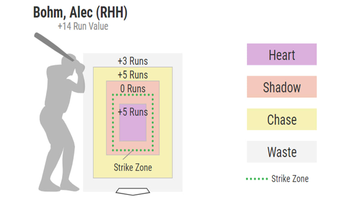Click the home plate icon
356x200 pixels.
click(133, 191)
